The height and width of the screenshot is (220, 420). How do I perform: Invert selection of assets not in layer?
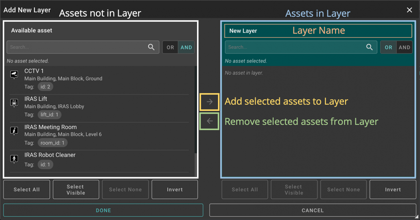coord(174,189)
